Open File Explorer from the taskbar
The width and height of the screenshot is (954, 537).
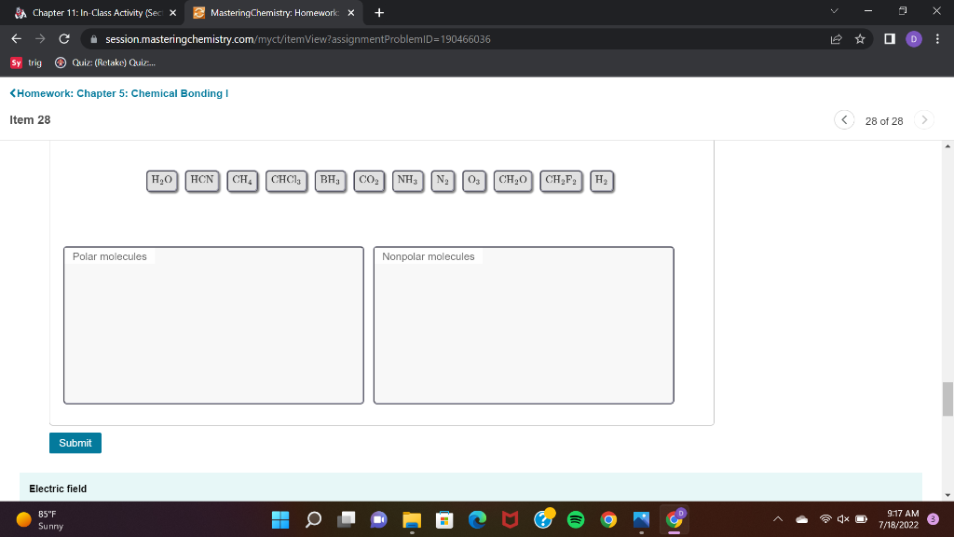413,518
